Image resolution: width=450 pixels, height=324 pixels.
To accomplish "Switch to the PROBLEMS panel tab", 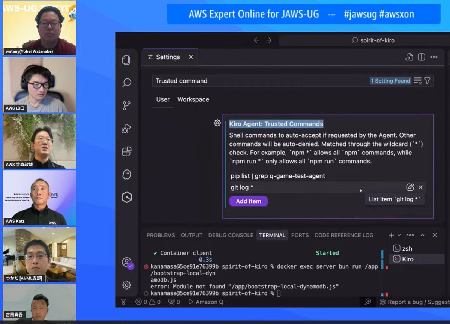I will pyautogui.click(x=160, y=235).
